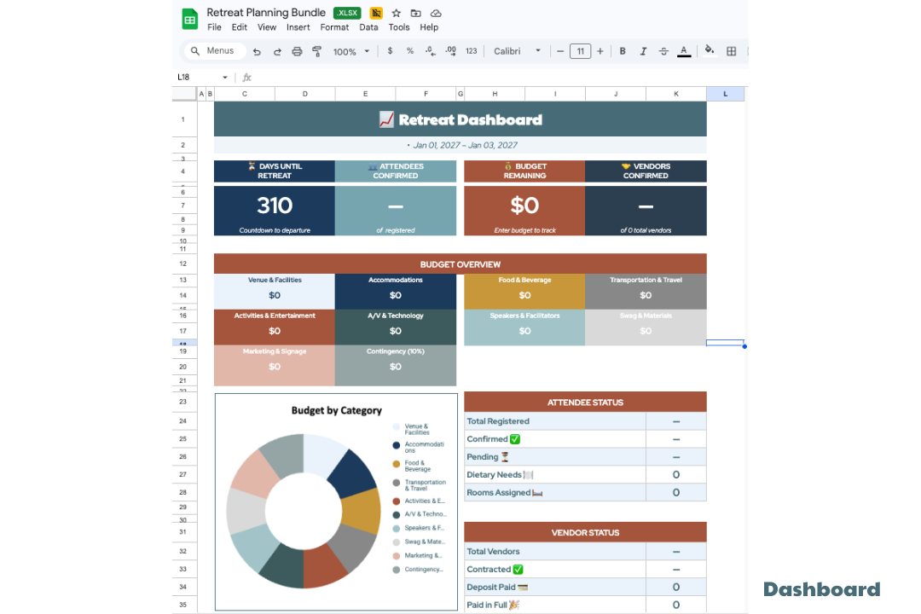Open the Calibri font dropdown
The height and width of the screenshot is (614, 921).
click(516, 51)
